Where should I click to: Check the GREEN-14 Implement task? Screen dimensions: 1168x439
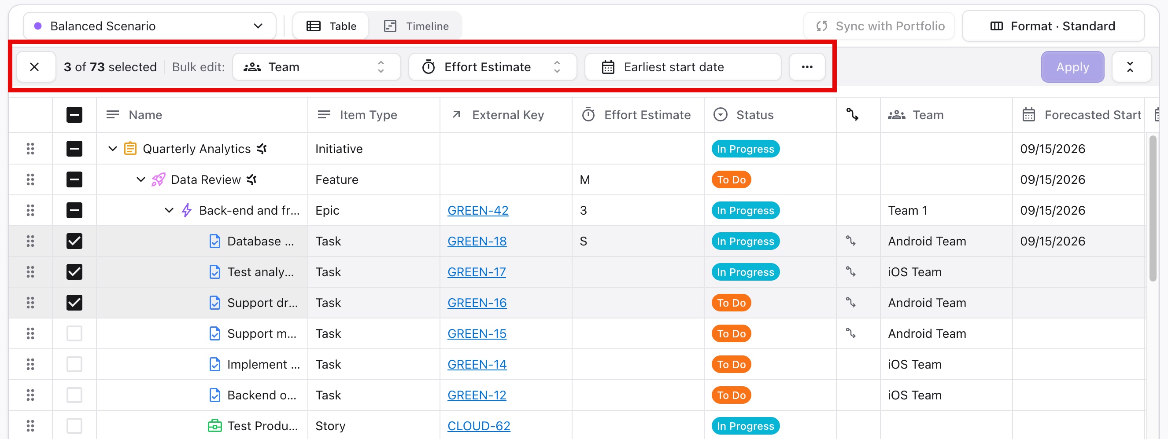(74, 364)
